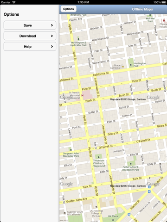Click the Father Alfred Boeddeker Park icon
The width and height of the screenshot is (167, 222).
131,164
